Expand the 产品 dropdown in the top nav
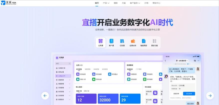This screenshot has width=219, height=105. tap(106, 3)
